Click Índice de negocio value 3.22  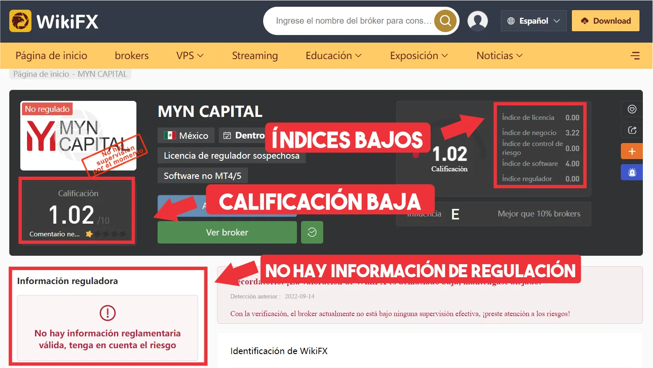572,133
